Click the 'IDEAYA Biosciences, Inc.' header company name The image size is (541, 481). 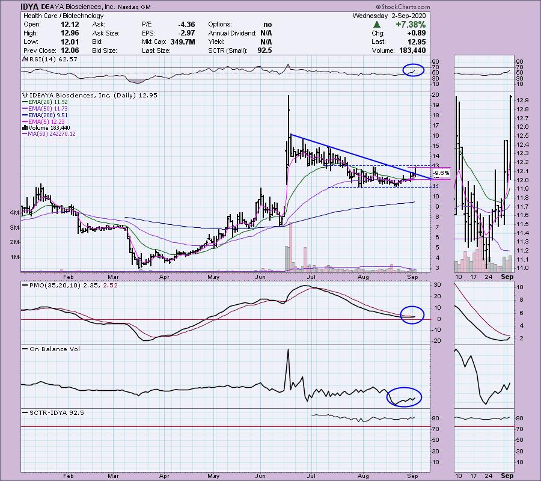[78, 7]
